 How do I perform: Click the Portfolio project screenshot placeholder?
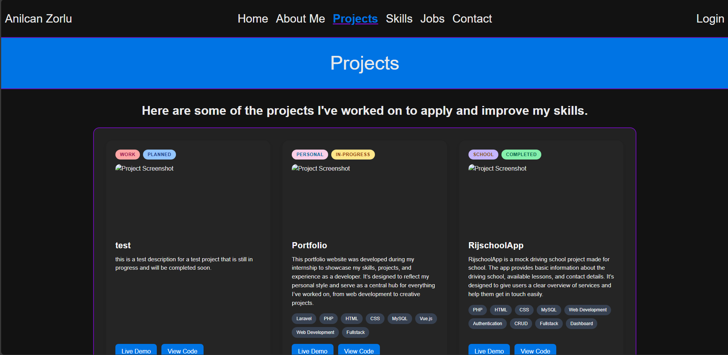pyautogui.click(x=320, y=168)
